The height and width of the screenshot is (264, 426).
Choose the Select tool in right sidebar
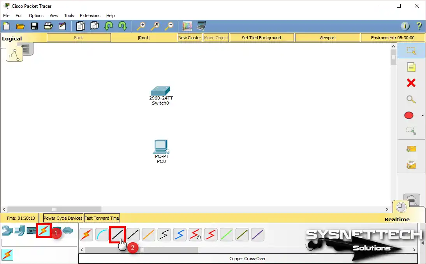pos(411,51)
